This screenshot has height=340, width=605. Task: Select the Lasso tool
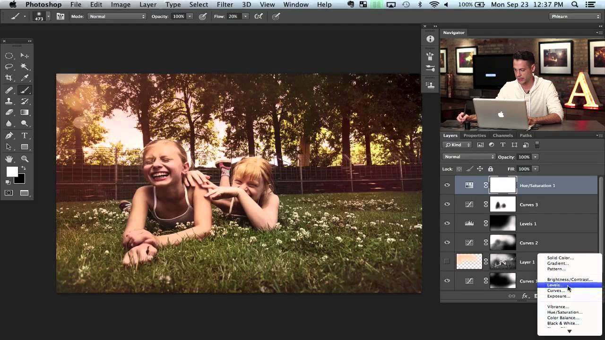coord(9,67)
